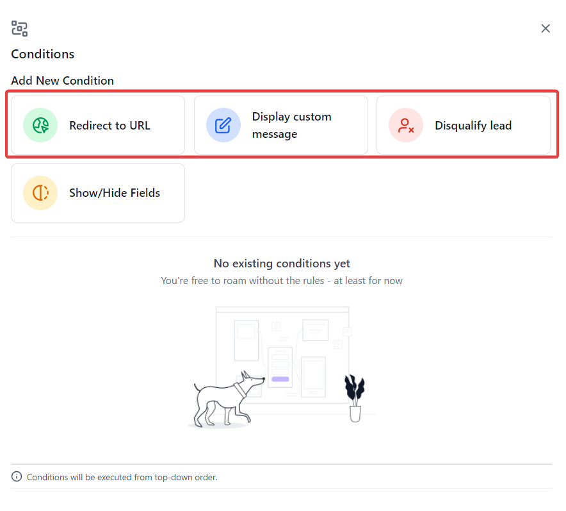566x511 pixels.
Task: Click the Conditions workflow icon above the title
Action: click(x=19, y=28)
